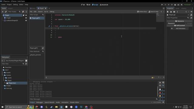Load an existing resource in Inspector

(171, 12)
